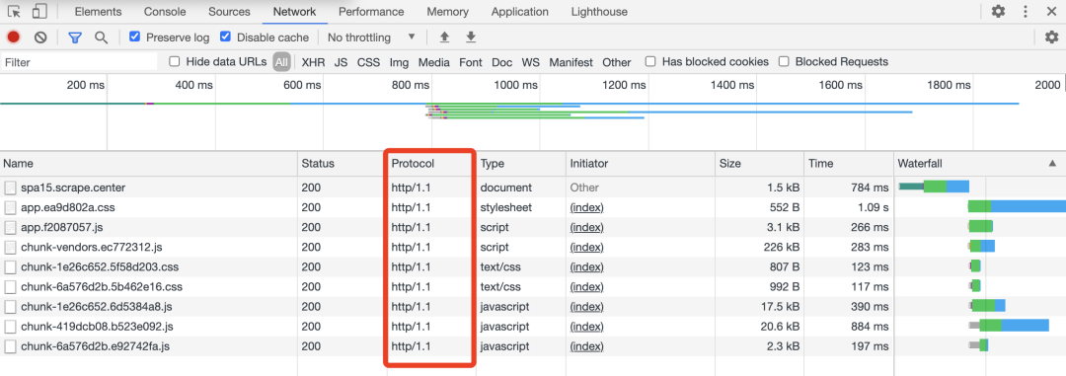Image resolution: width=1066 pixels, height=376 pixels.
Task: Sort by the Initiator column header
Action: coord(641,164)
